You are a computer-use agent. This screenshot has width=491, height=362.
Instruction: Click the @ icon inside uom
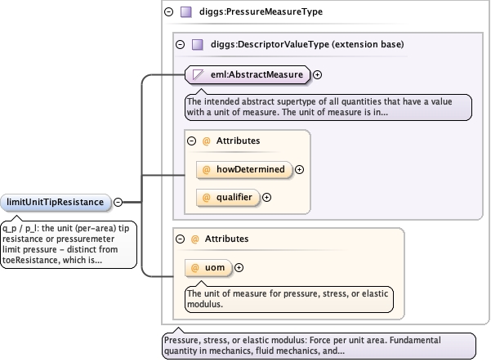[x=194, y=268]
